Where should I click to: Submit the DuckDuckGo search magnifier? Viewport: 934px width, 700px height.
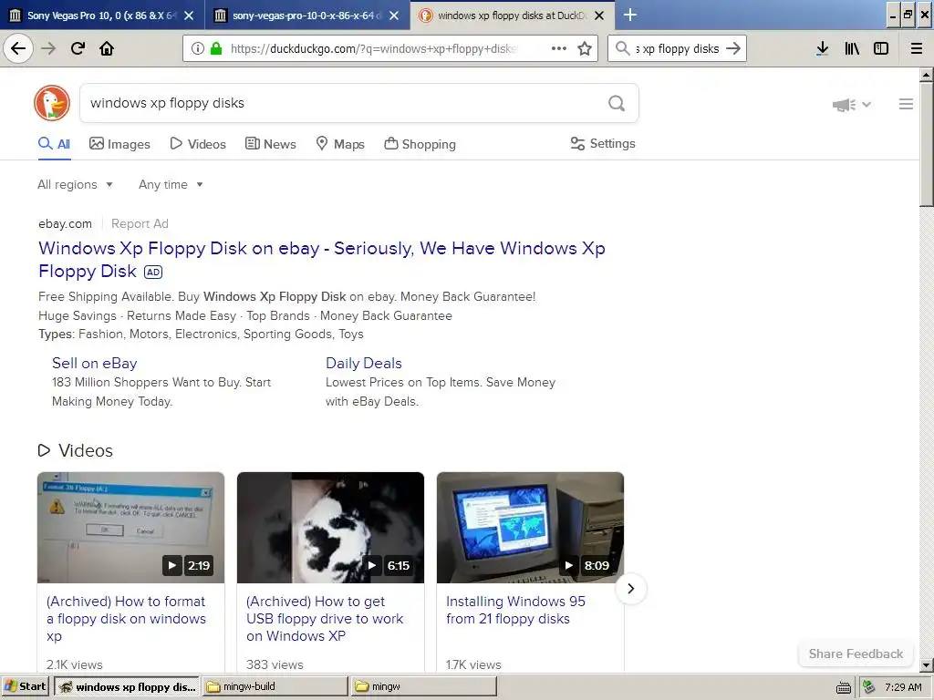[617, 103]
